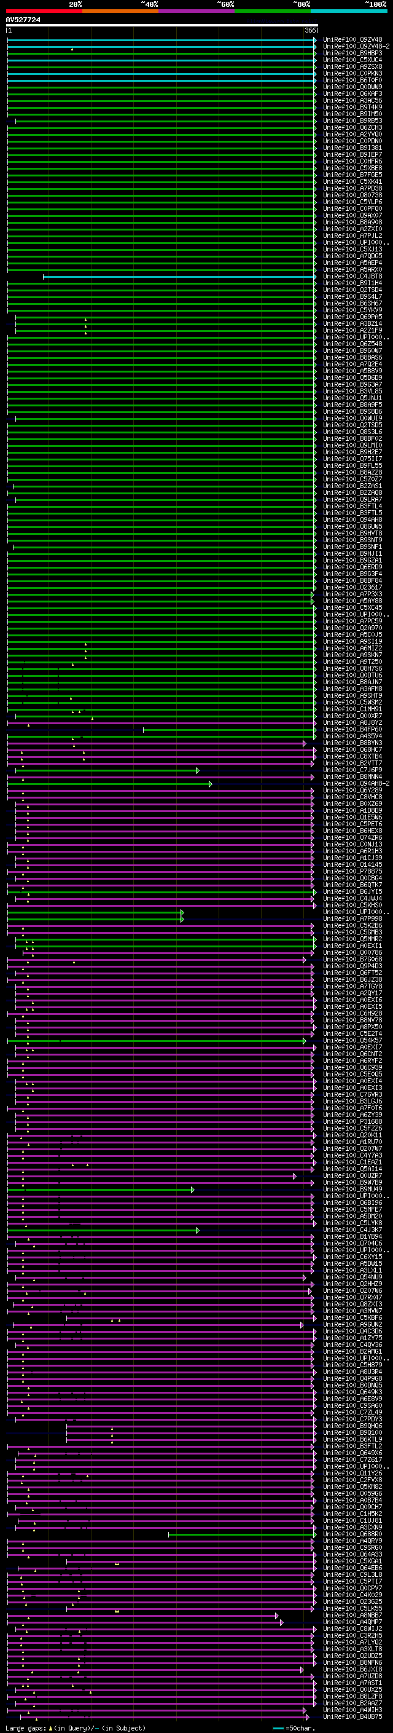Viewport: 393px width, 1733px height.
Task: Click the UniRef100_Q54K57 hit name
Action: [352, 1041]
